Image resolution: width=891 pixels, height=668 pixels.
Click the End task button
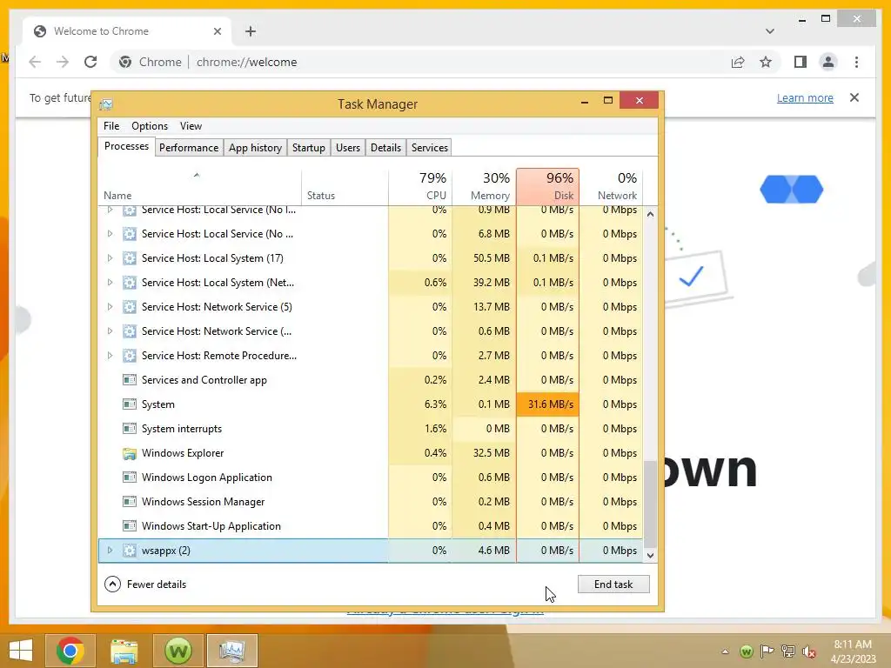[613, 584]
